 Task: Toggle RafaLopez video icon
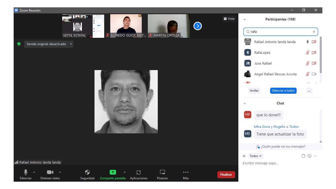point(314,52)
